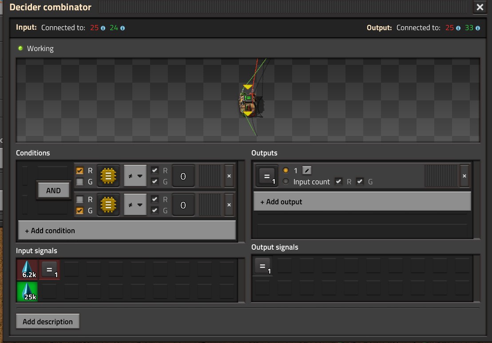Screen dimensions: 492x343
Task: Toggle left R checkbox in first condition
Action: pyautogui.click(x=79, y=171)
